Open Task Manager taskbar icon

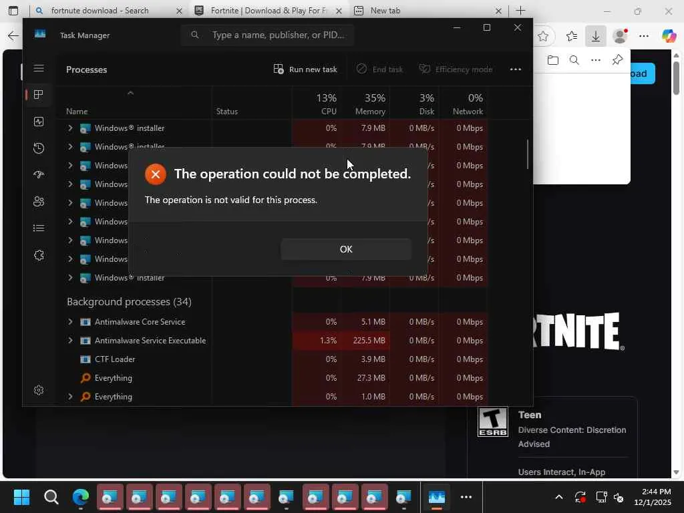click(436, 497)
